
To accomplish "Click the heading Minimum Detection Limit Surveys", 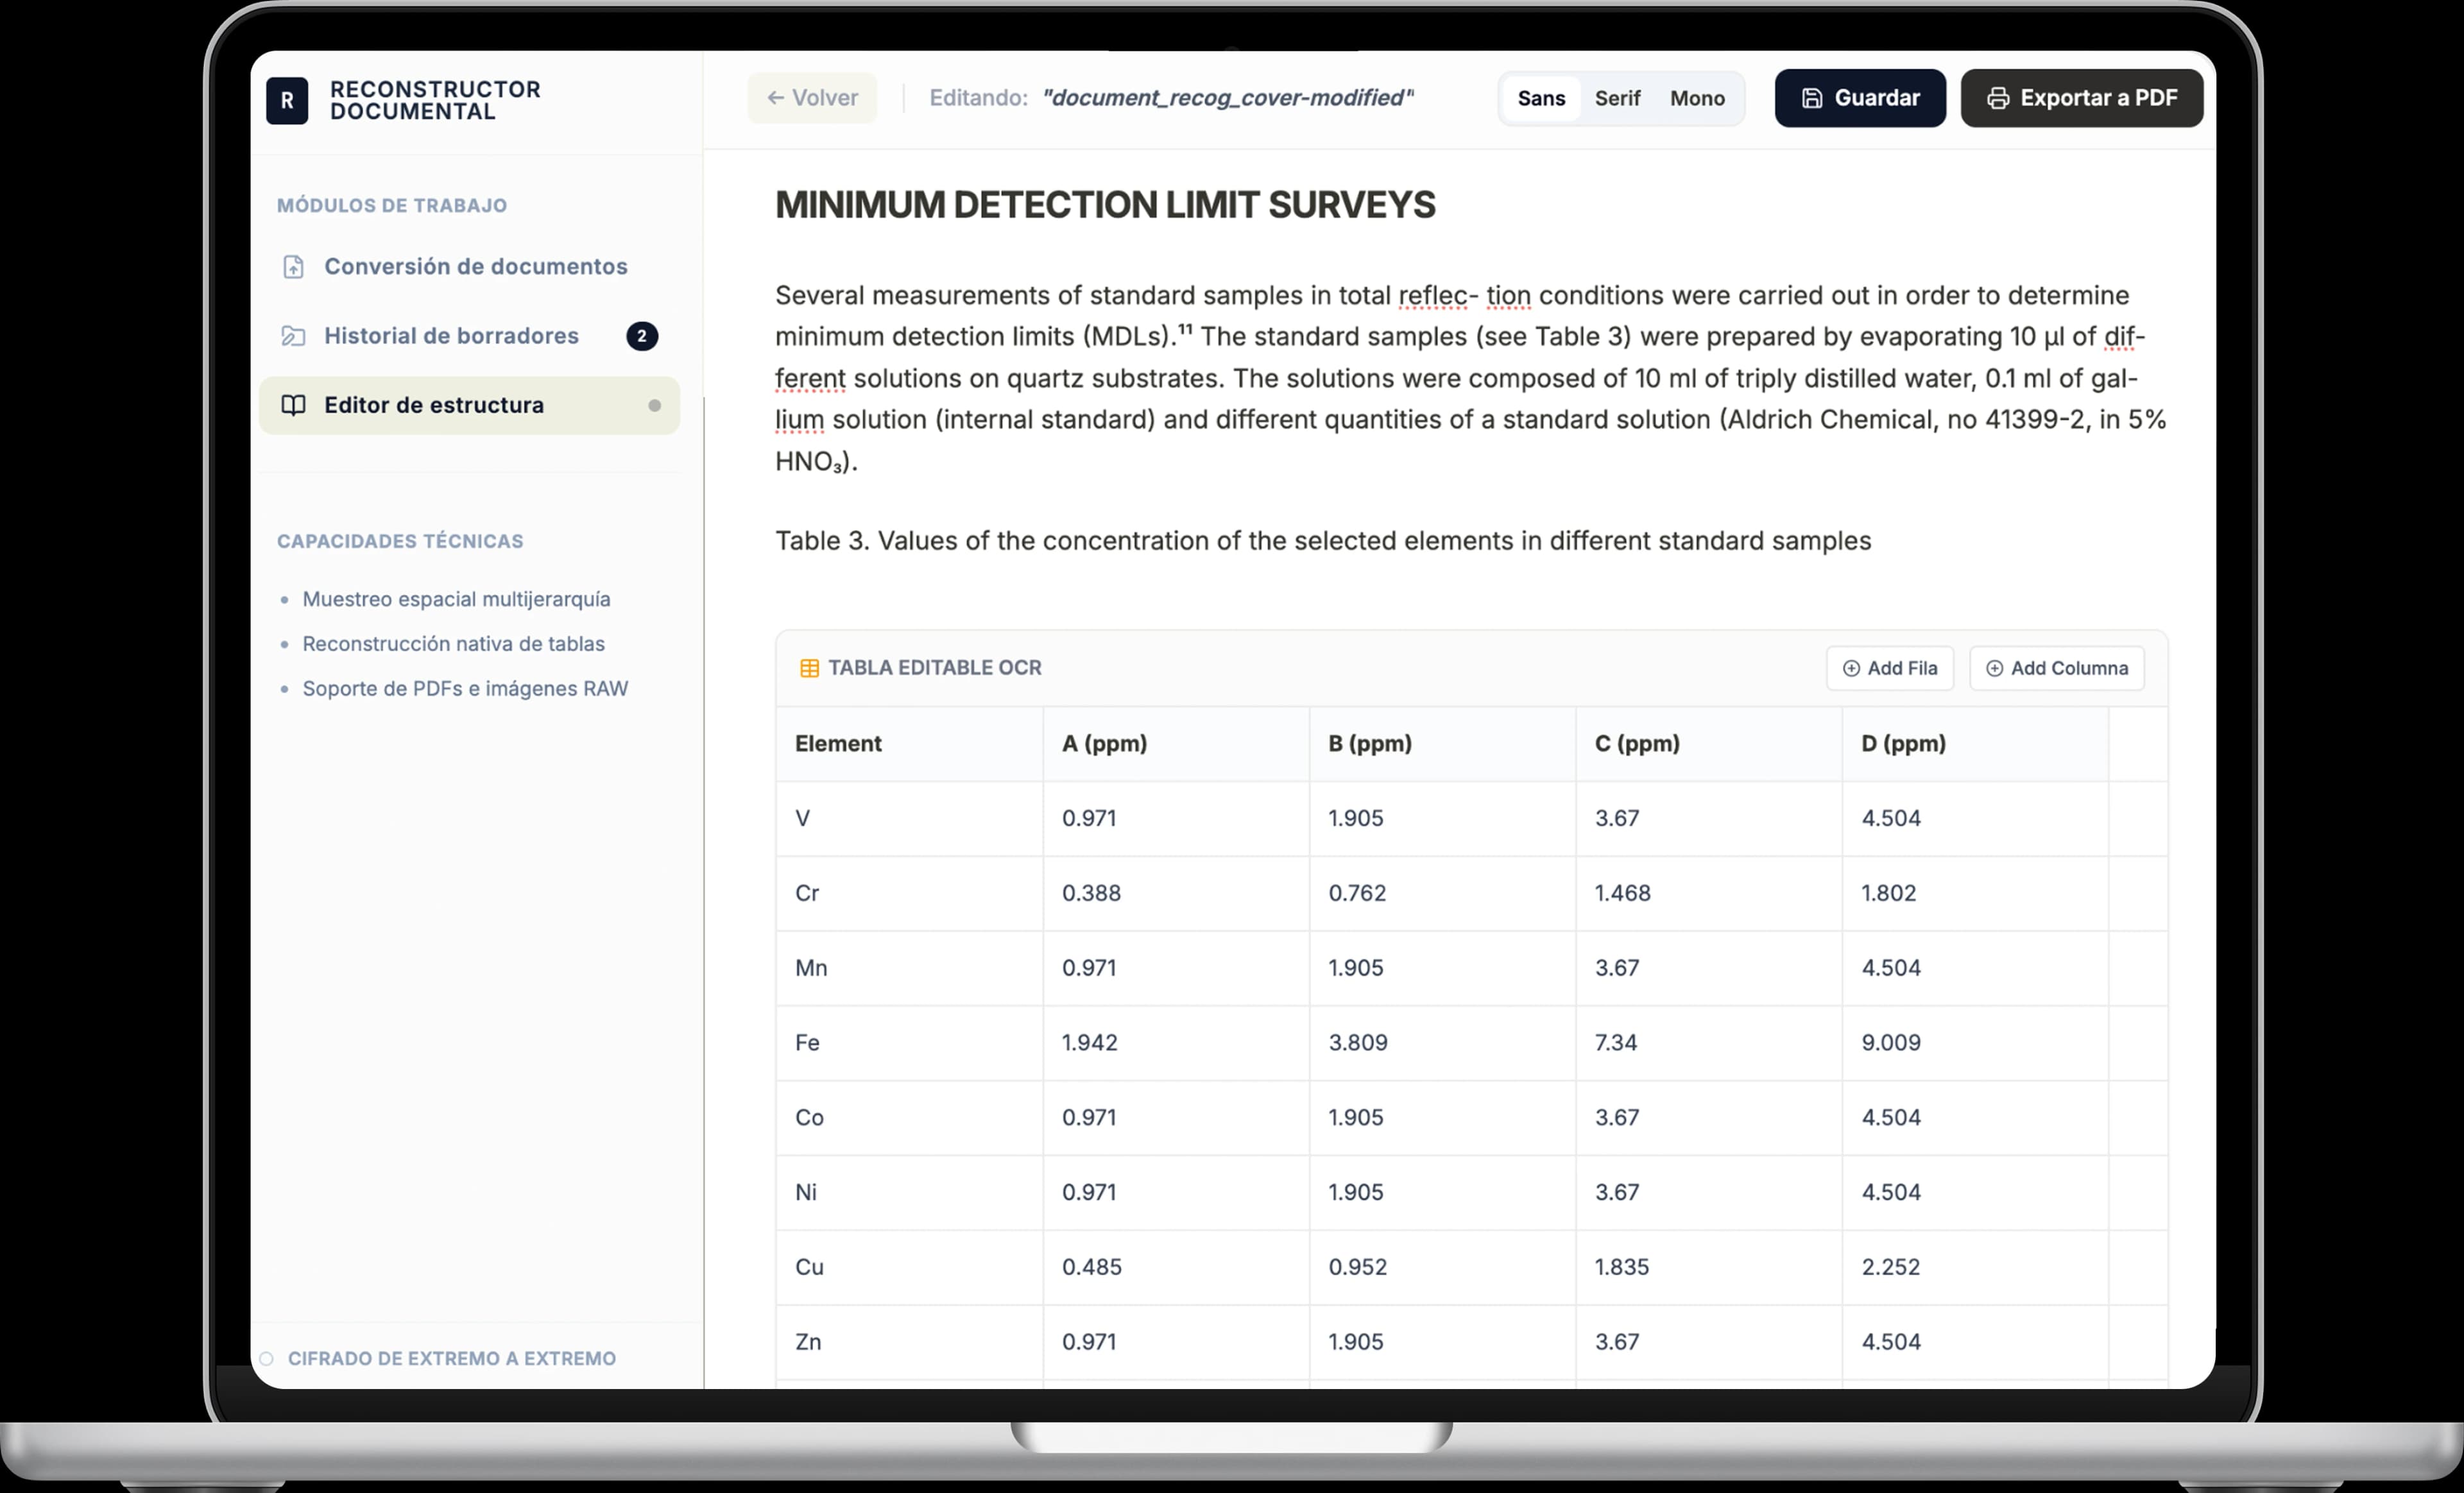I will click(1105, 205).
